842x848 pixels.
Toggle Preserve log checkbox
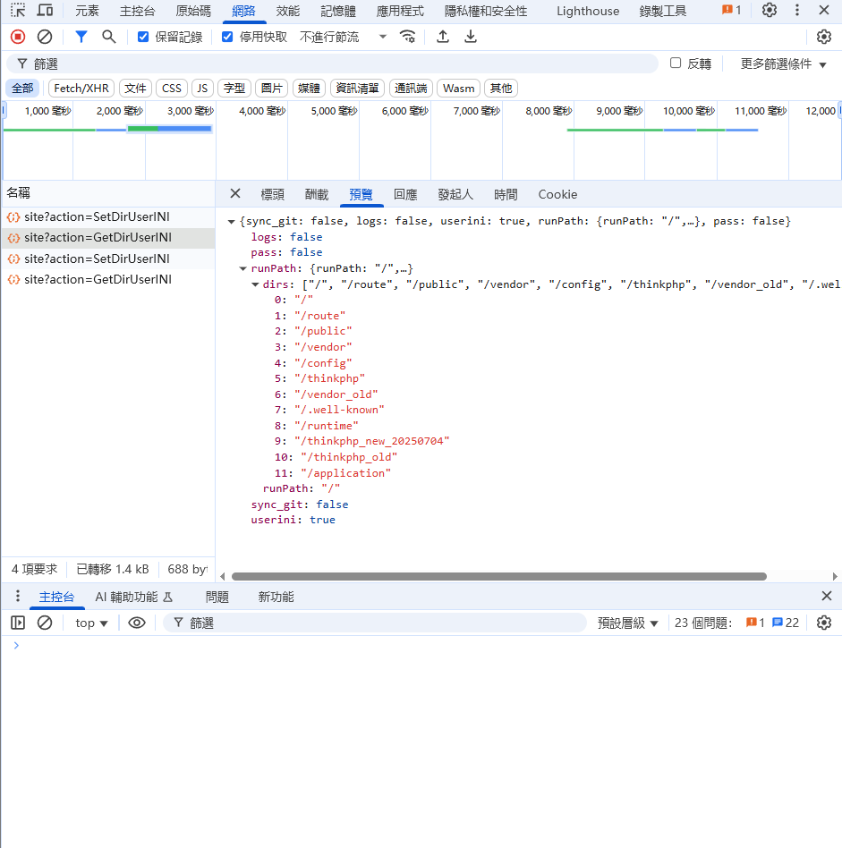click(x=143, y=37)
